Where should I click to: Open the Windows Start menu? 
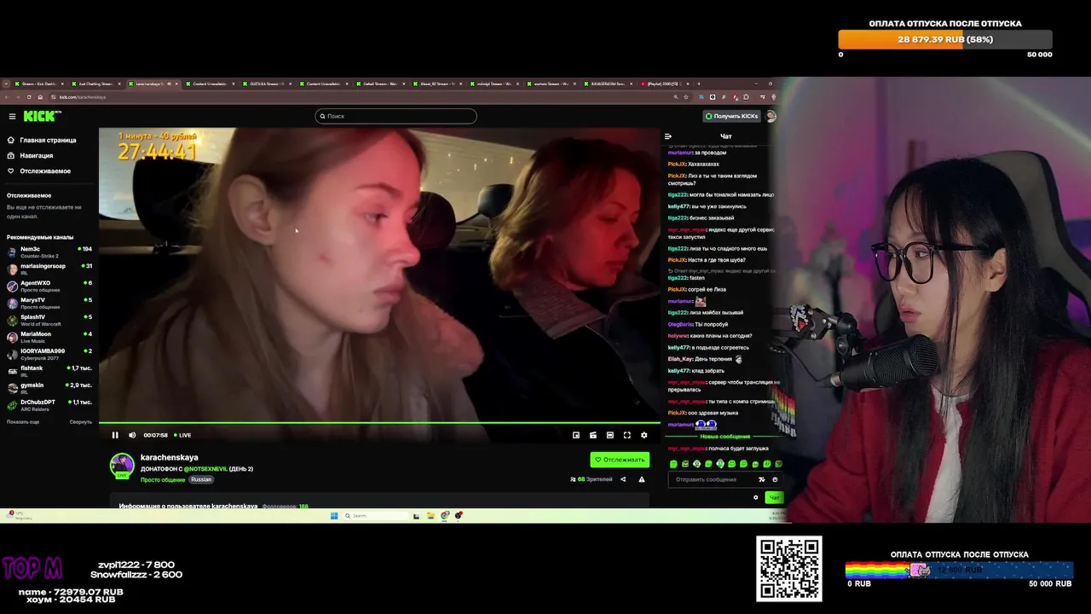pyautogui.click(x=334, y=515)
